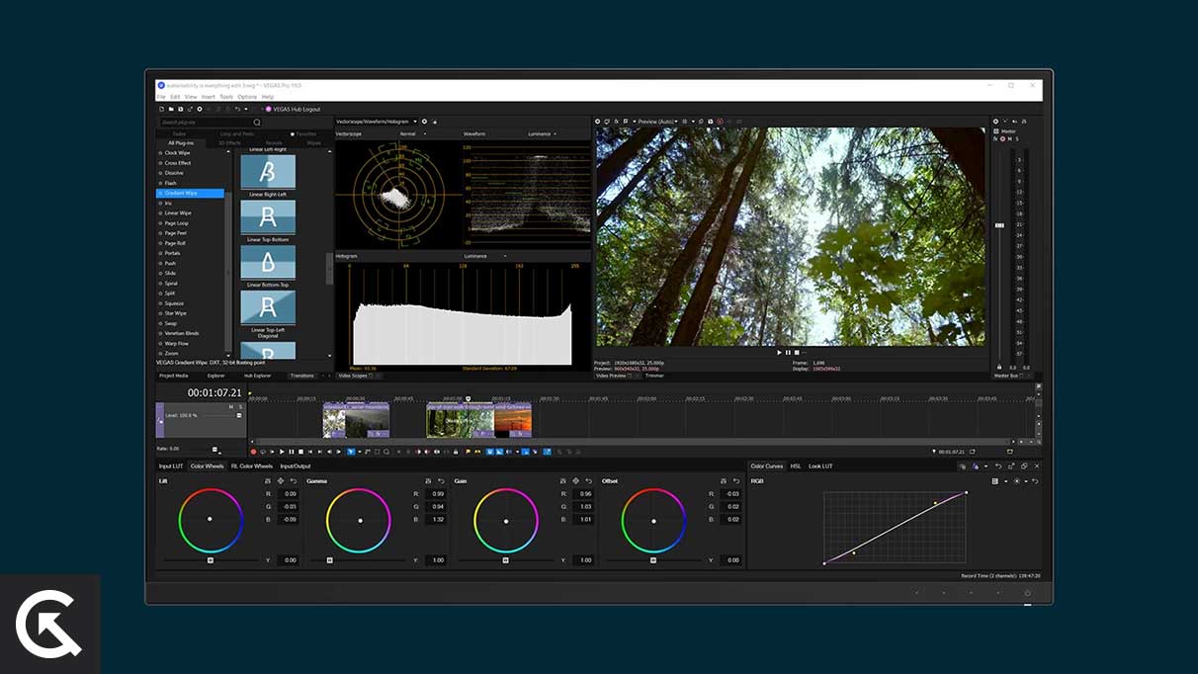Screen dimensions: 1198x674
Task: Switch to the All Plug-ins tab
Action: 181,142
